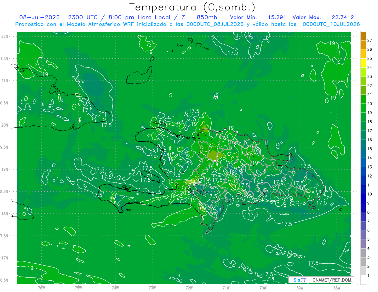This screenshot has height=292, width=378.
Task: Click the legend value '22'
Action: tap(370, 85)
